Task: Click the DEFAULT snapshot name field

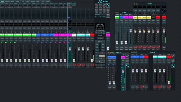Action: [x=100, y=14]
